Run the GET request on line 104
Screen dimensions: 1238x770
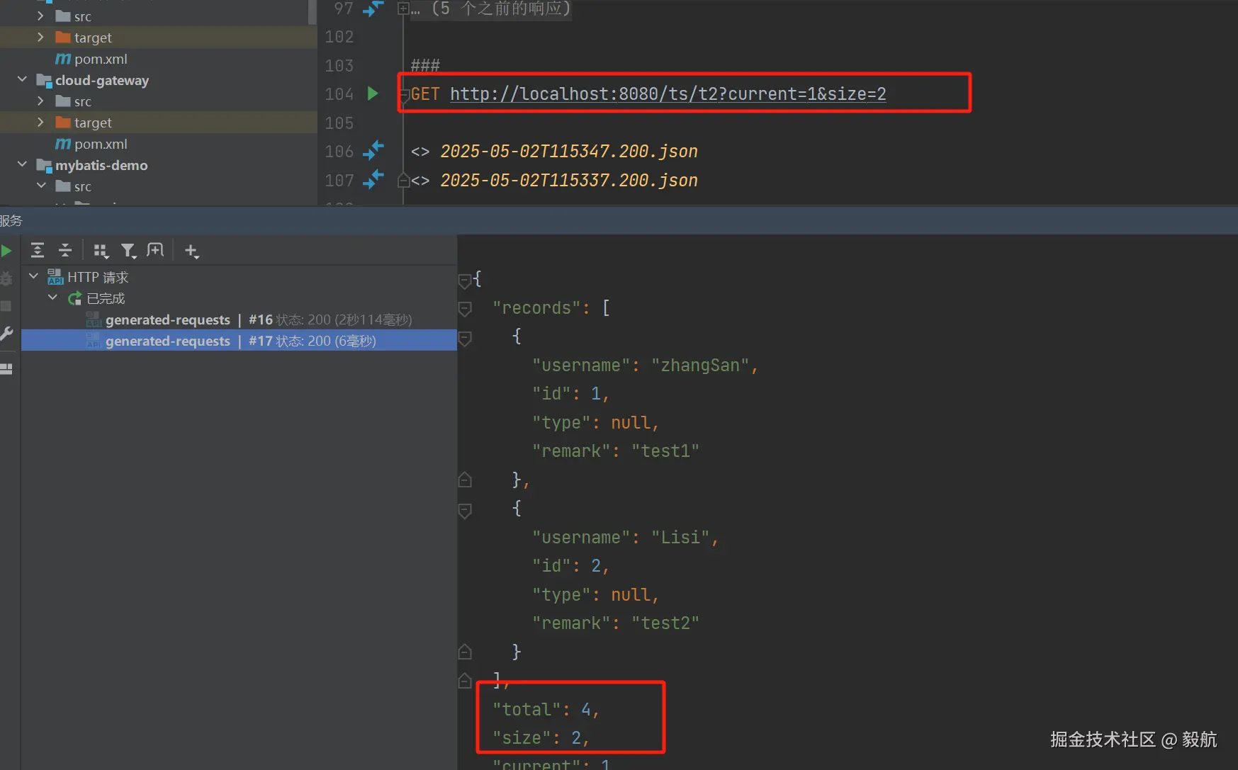373,94
